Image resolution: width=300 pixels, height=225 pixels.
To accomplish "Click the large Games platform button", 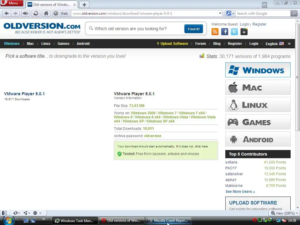I will (258, 122).
